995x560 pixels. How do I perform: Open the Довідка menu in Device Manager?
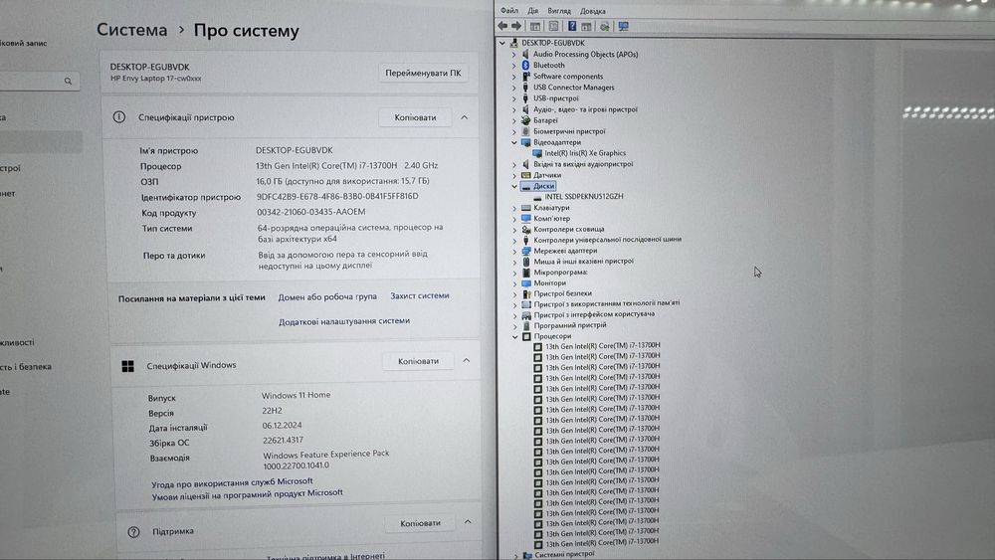[593, 11]
